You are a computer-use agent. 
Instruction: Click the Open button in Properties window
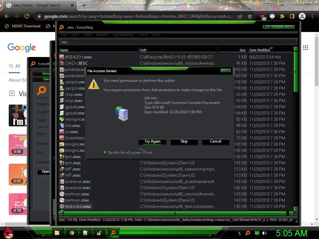44,171
